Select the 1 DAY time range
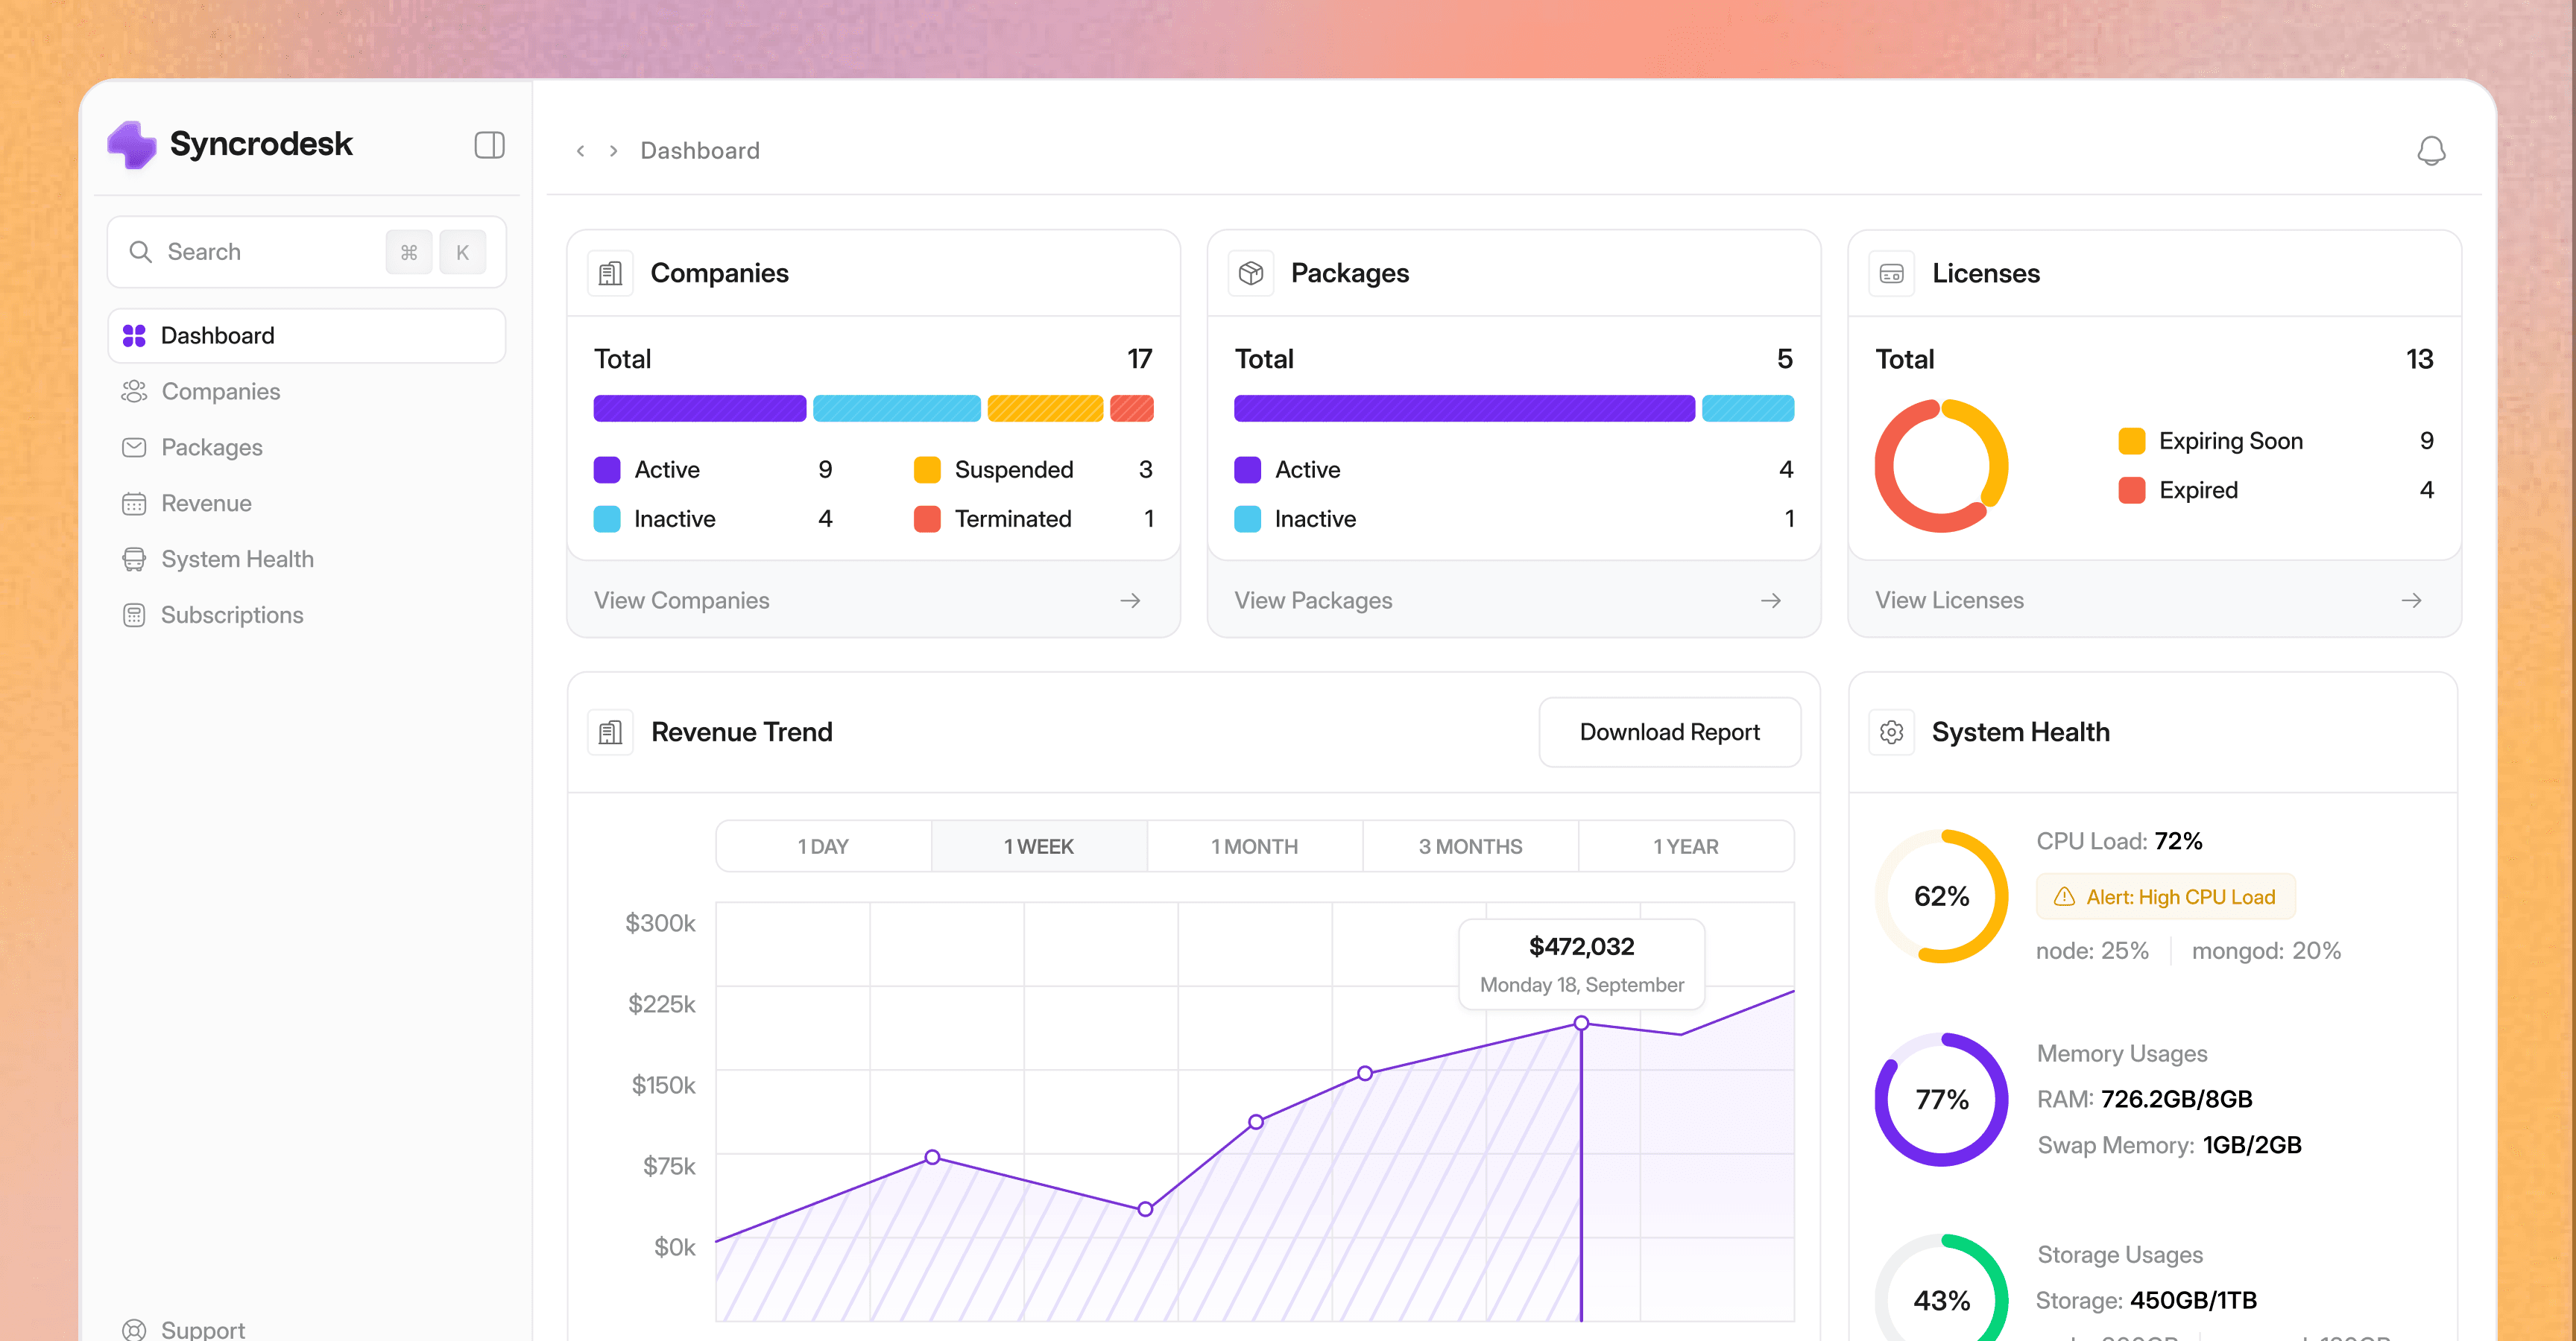 click(823, 846)
